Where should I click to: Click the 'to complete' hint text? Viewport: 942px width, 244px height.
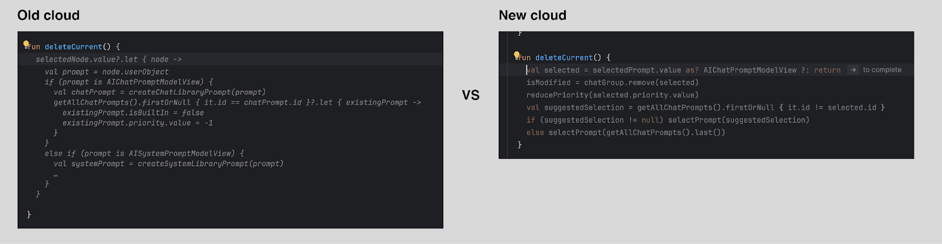[882, 70]
